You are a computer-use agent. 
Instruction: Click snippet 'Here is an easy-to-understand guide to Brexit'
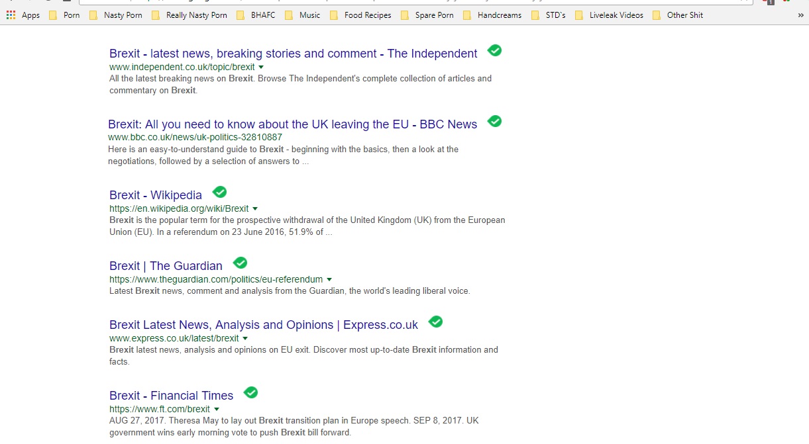pos(196,150)
